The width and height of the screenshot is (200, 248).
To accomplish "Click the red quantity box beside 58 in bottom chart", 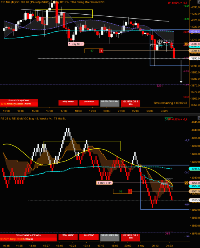I will click(x=130, y=191).
